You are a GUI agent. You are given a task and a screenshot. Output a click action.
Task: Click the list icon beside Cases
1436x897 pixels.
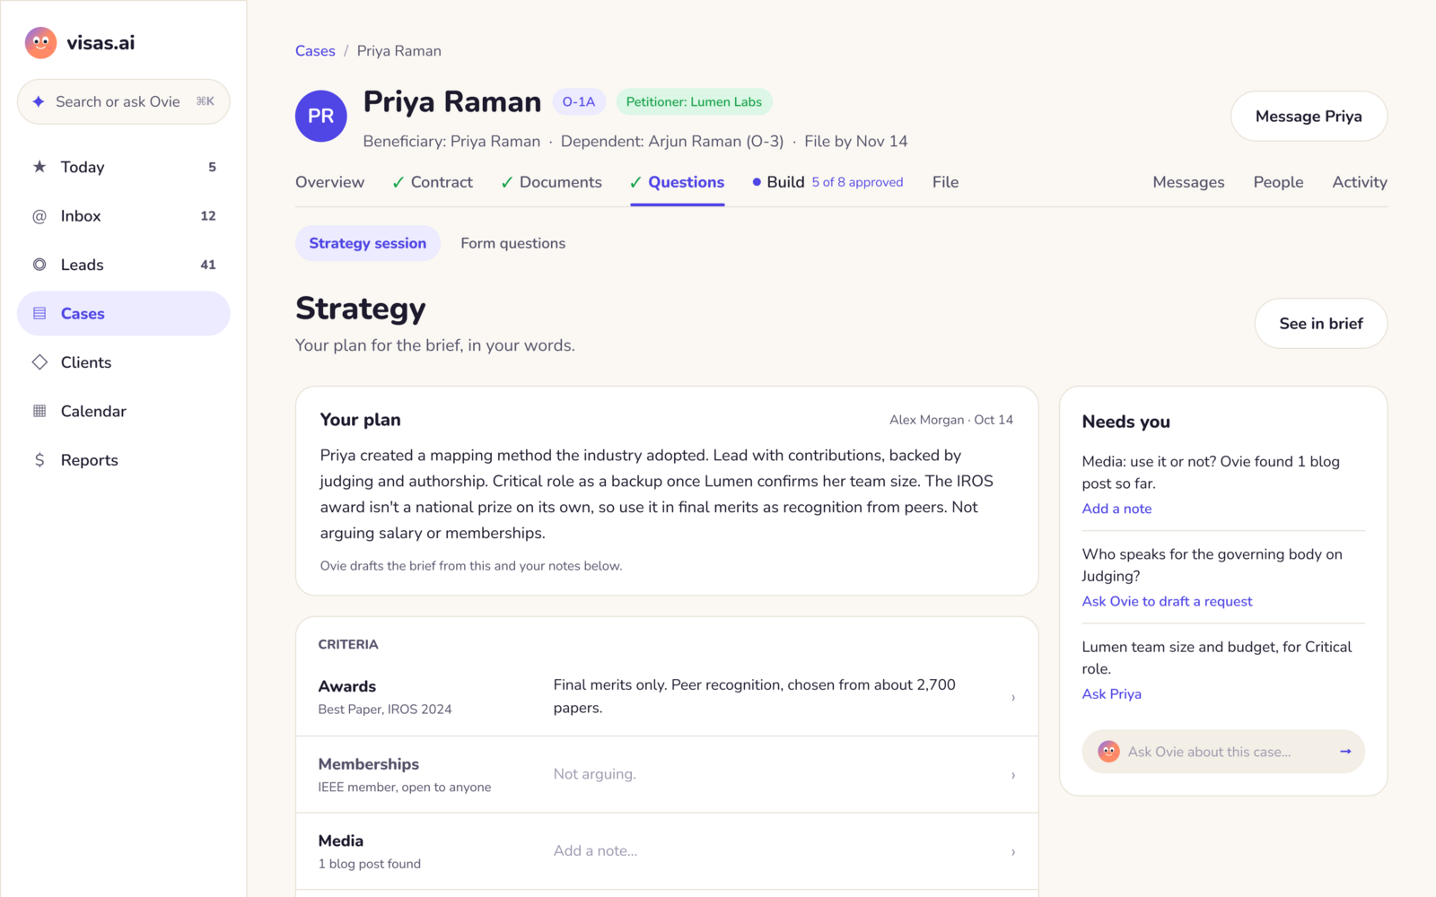tap(39, 314)
